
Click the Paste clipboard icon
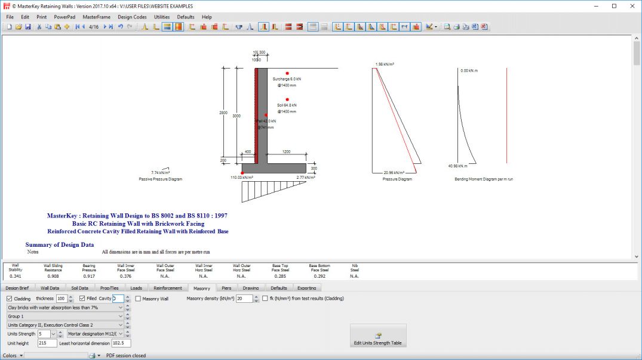(x=57, y=27)
